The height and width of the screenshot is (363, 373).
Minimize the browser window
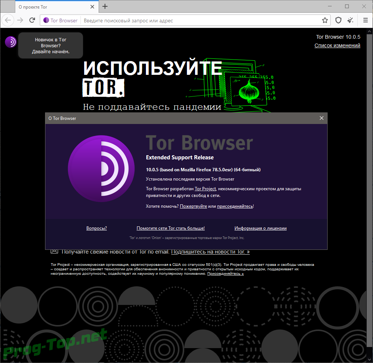pos(330,6)
